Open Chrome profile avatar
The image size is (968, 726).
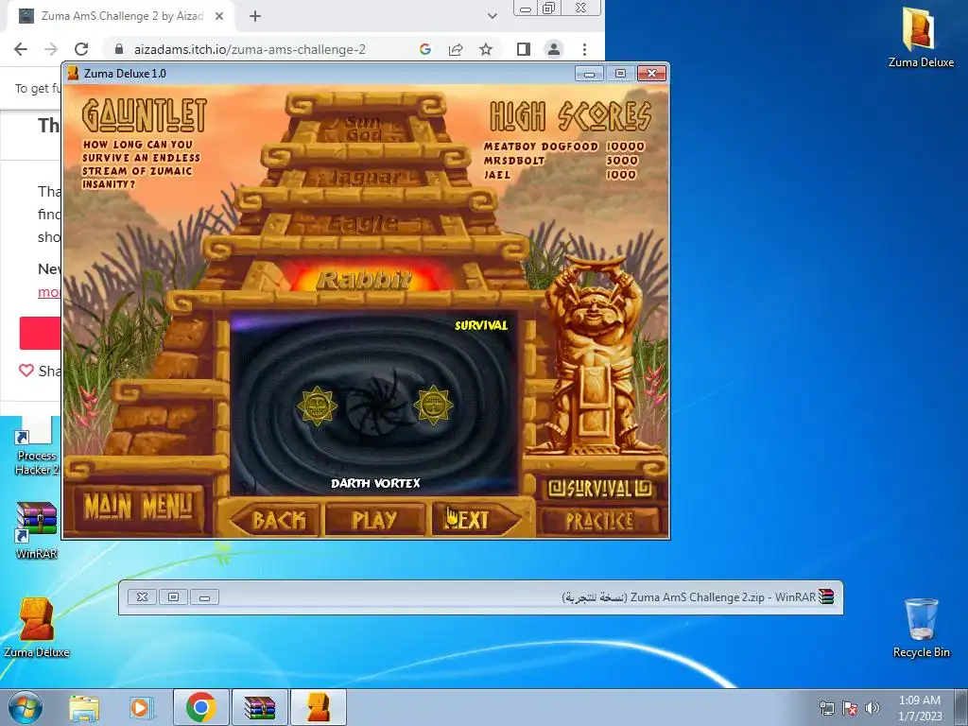tap(554, 49)
